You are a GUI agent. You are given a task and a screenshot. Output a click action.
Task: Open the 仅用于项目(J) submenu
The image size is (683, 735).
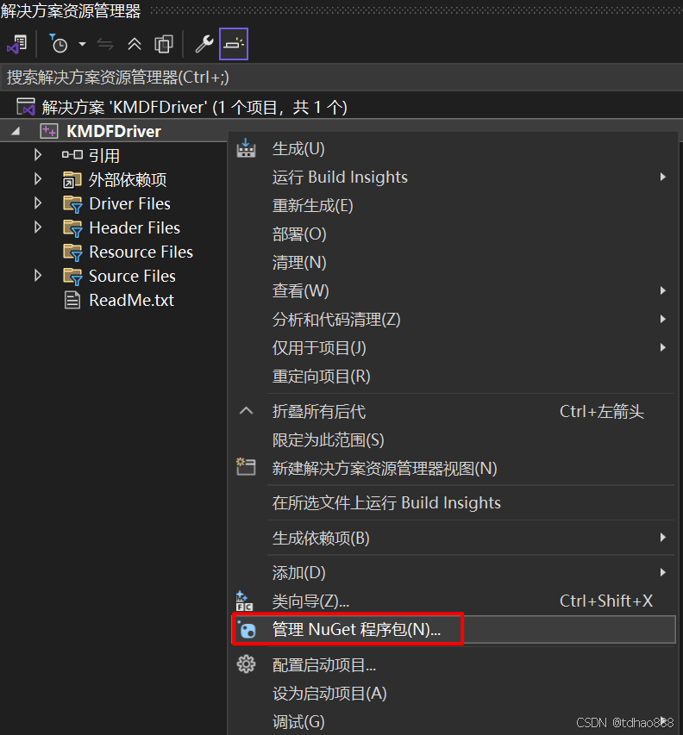coord(453,348)
